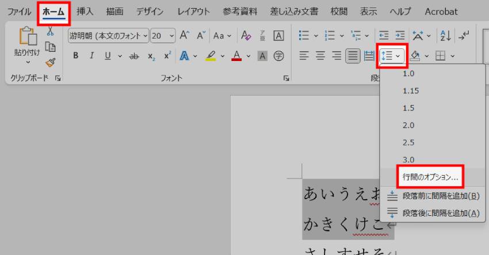Screen dimensions: 489x255
Task: Increase font size with the larger A icon
Action: [184, 36]
